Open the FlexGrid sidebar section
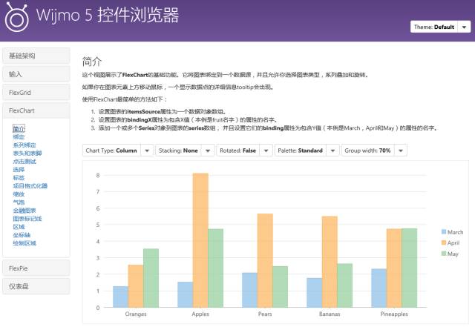The height and width of the screenshot is (327, 475). [x=36, y=93]
